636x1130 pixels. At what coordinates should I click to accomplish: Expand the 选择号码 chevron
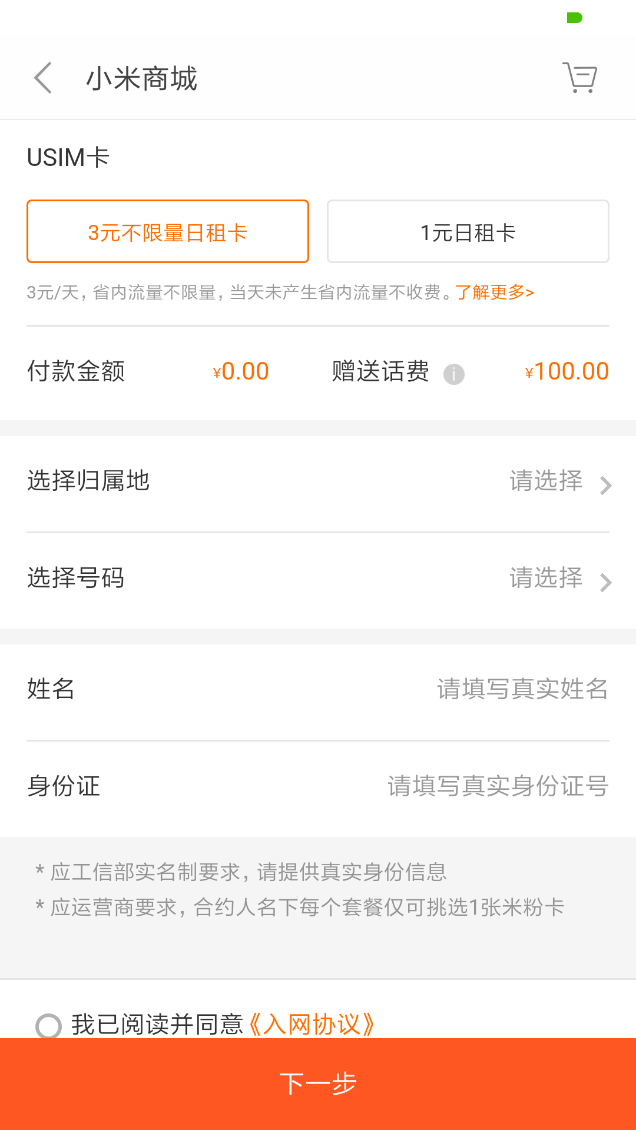605,583
